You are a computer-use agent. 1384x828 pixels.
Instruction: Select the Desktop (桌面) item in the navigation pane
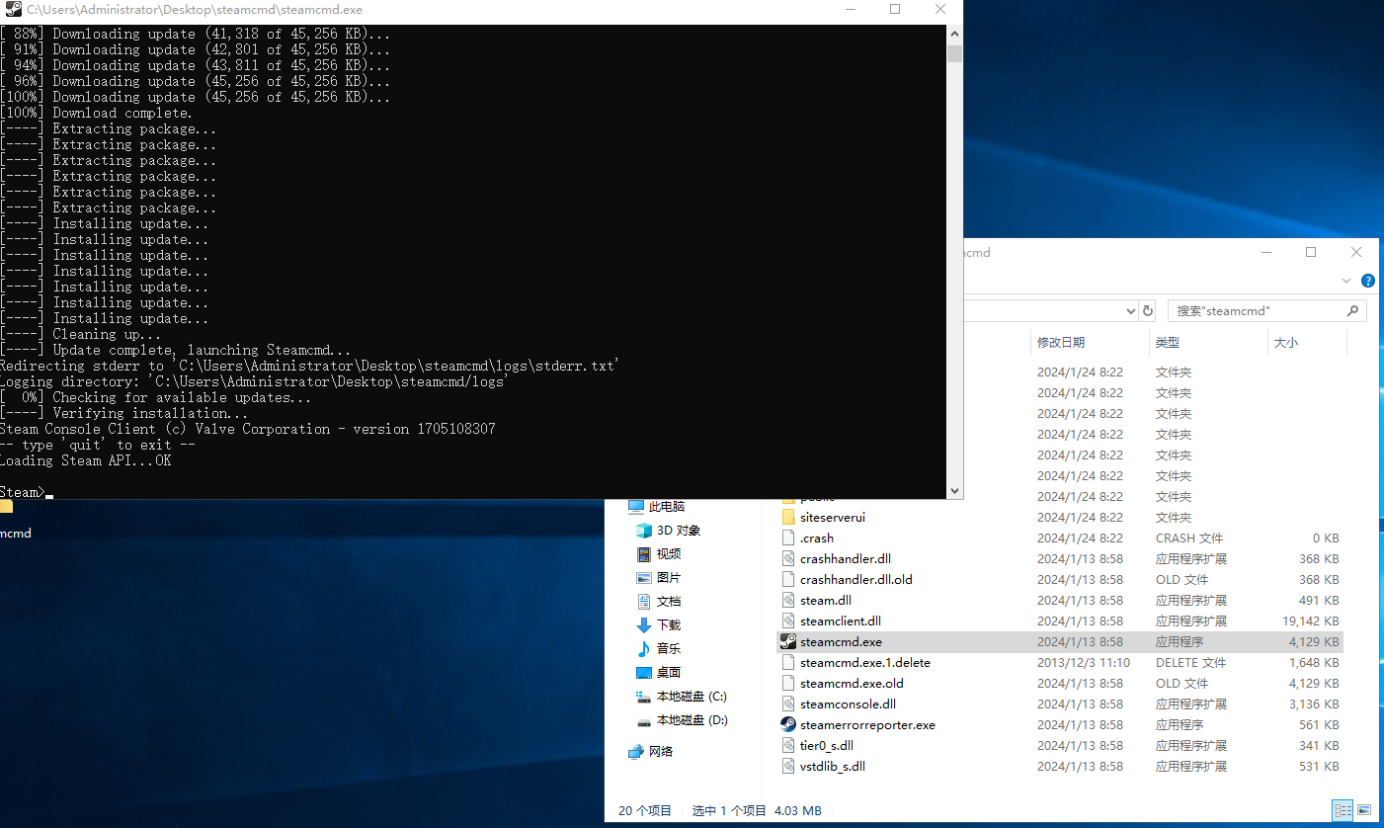pos(669,672)
